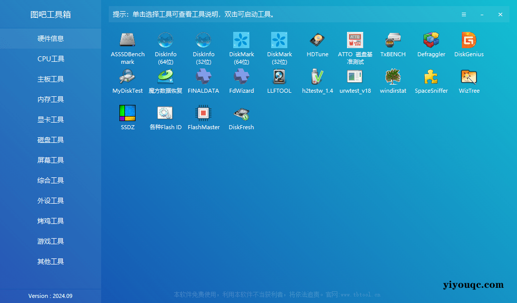Open the hamburger menu in titlebar
Screen dimensions: 517x303
464,15
